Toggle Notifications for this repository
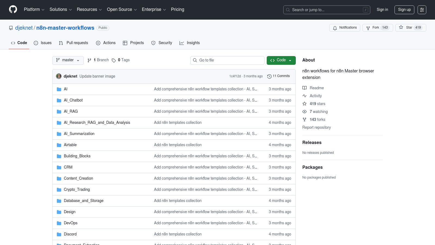 [x=344, y=28]
